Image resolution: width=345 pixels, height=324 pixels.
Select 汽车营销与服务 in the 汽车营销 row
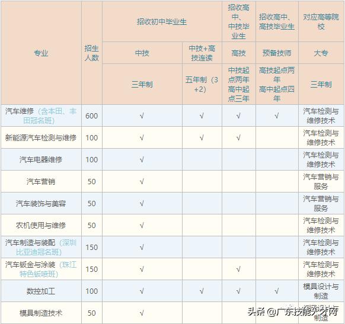(x=321, y=182)
